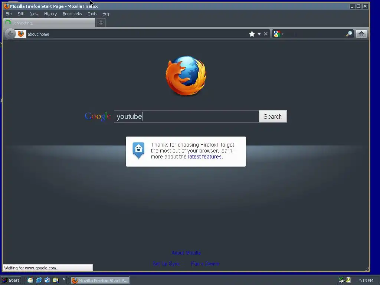Open the URL history dropdown arrow
The width and height of the screenshot is (380, 285).
point(259,34)
